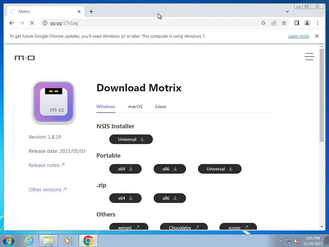The width and height of the screenshot is (329, 247).
Task: Open a new tab
Action: (x=91, y=12)
